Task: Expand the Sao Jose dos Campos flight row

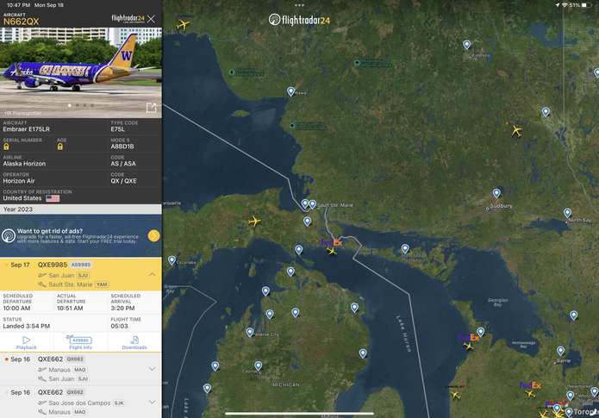Action: click(152, 402)
